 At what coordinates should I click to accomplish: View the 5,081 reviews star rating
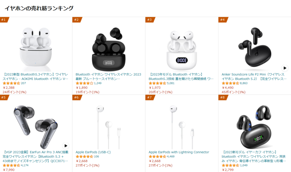click(157, 83)
